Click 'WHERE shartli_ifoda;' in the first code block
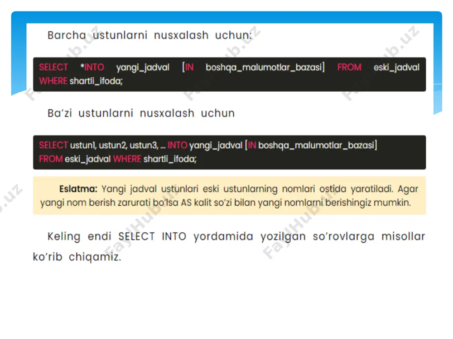Image resolution: width=453 pixels, height=339 pixels. 81,81
